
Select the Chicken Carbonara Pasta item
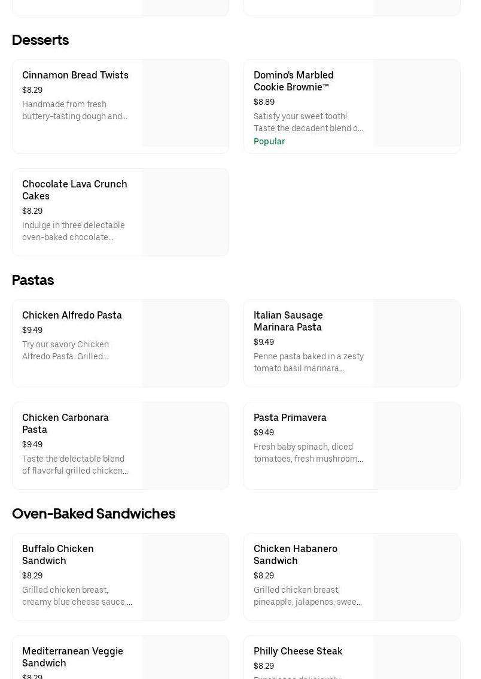pos(65,424)
